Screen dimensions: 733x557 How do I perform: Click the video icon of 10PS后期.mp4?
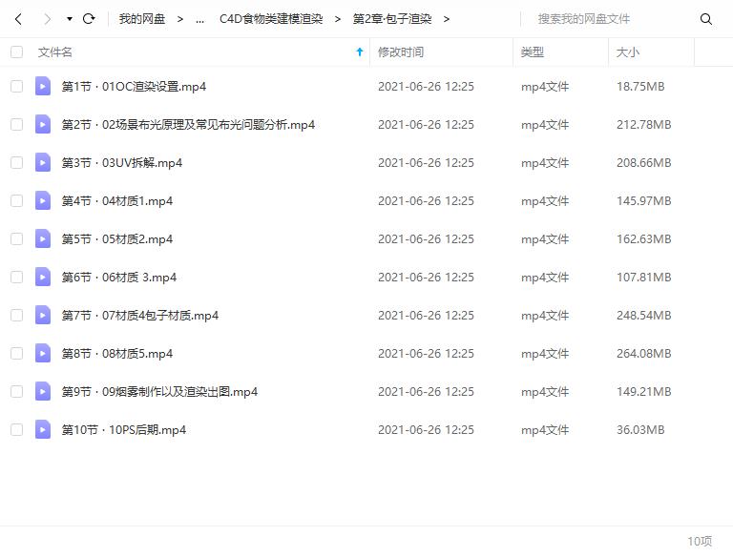coord(43,429)
